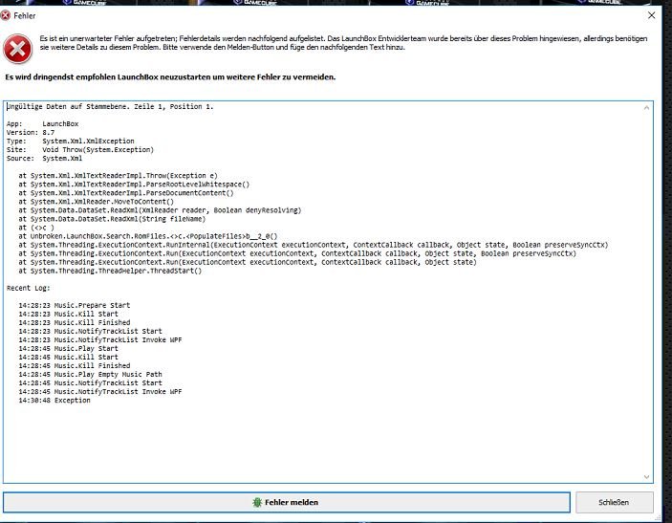This screenshot has height=523, width=672.
Task: Click the 'App: LaunchBox' line
Action: click(x=42, y=124)
